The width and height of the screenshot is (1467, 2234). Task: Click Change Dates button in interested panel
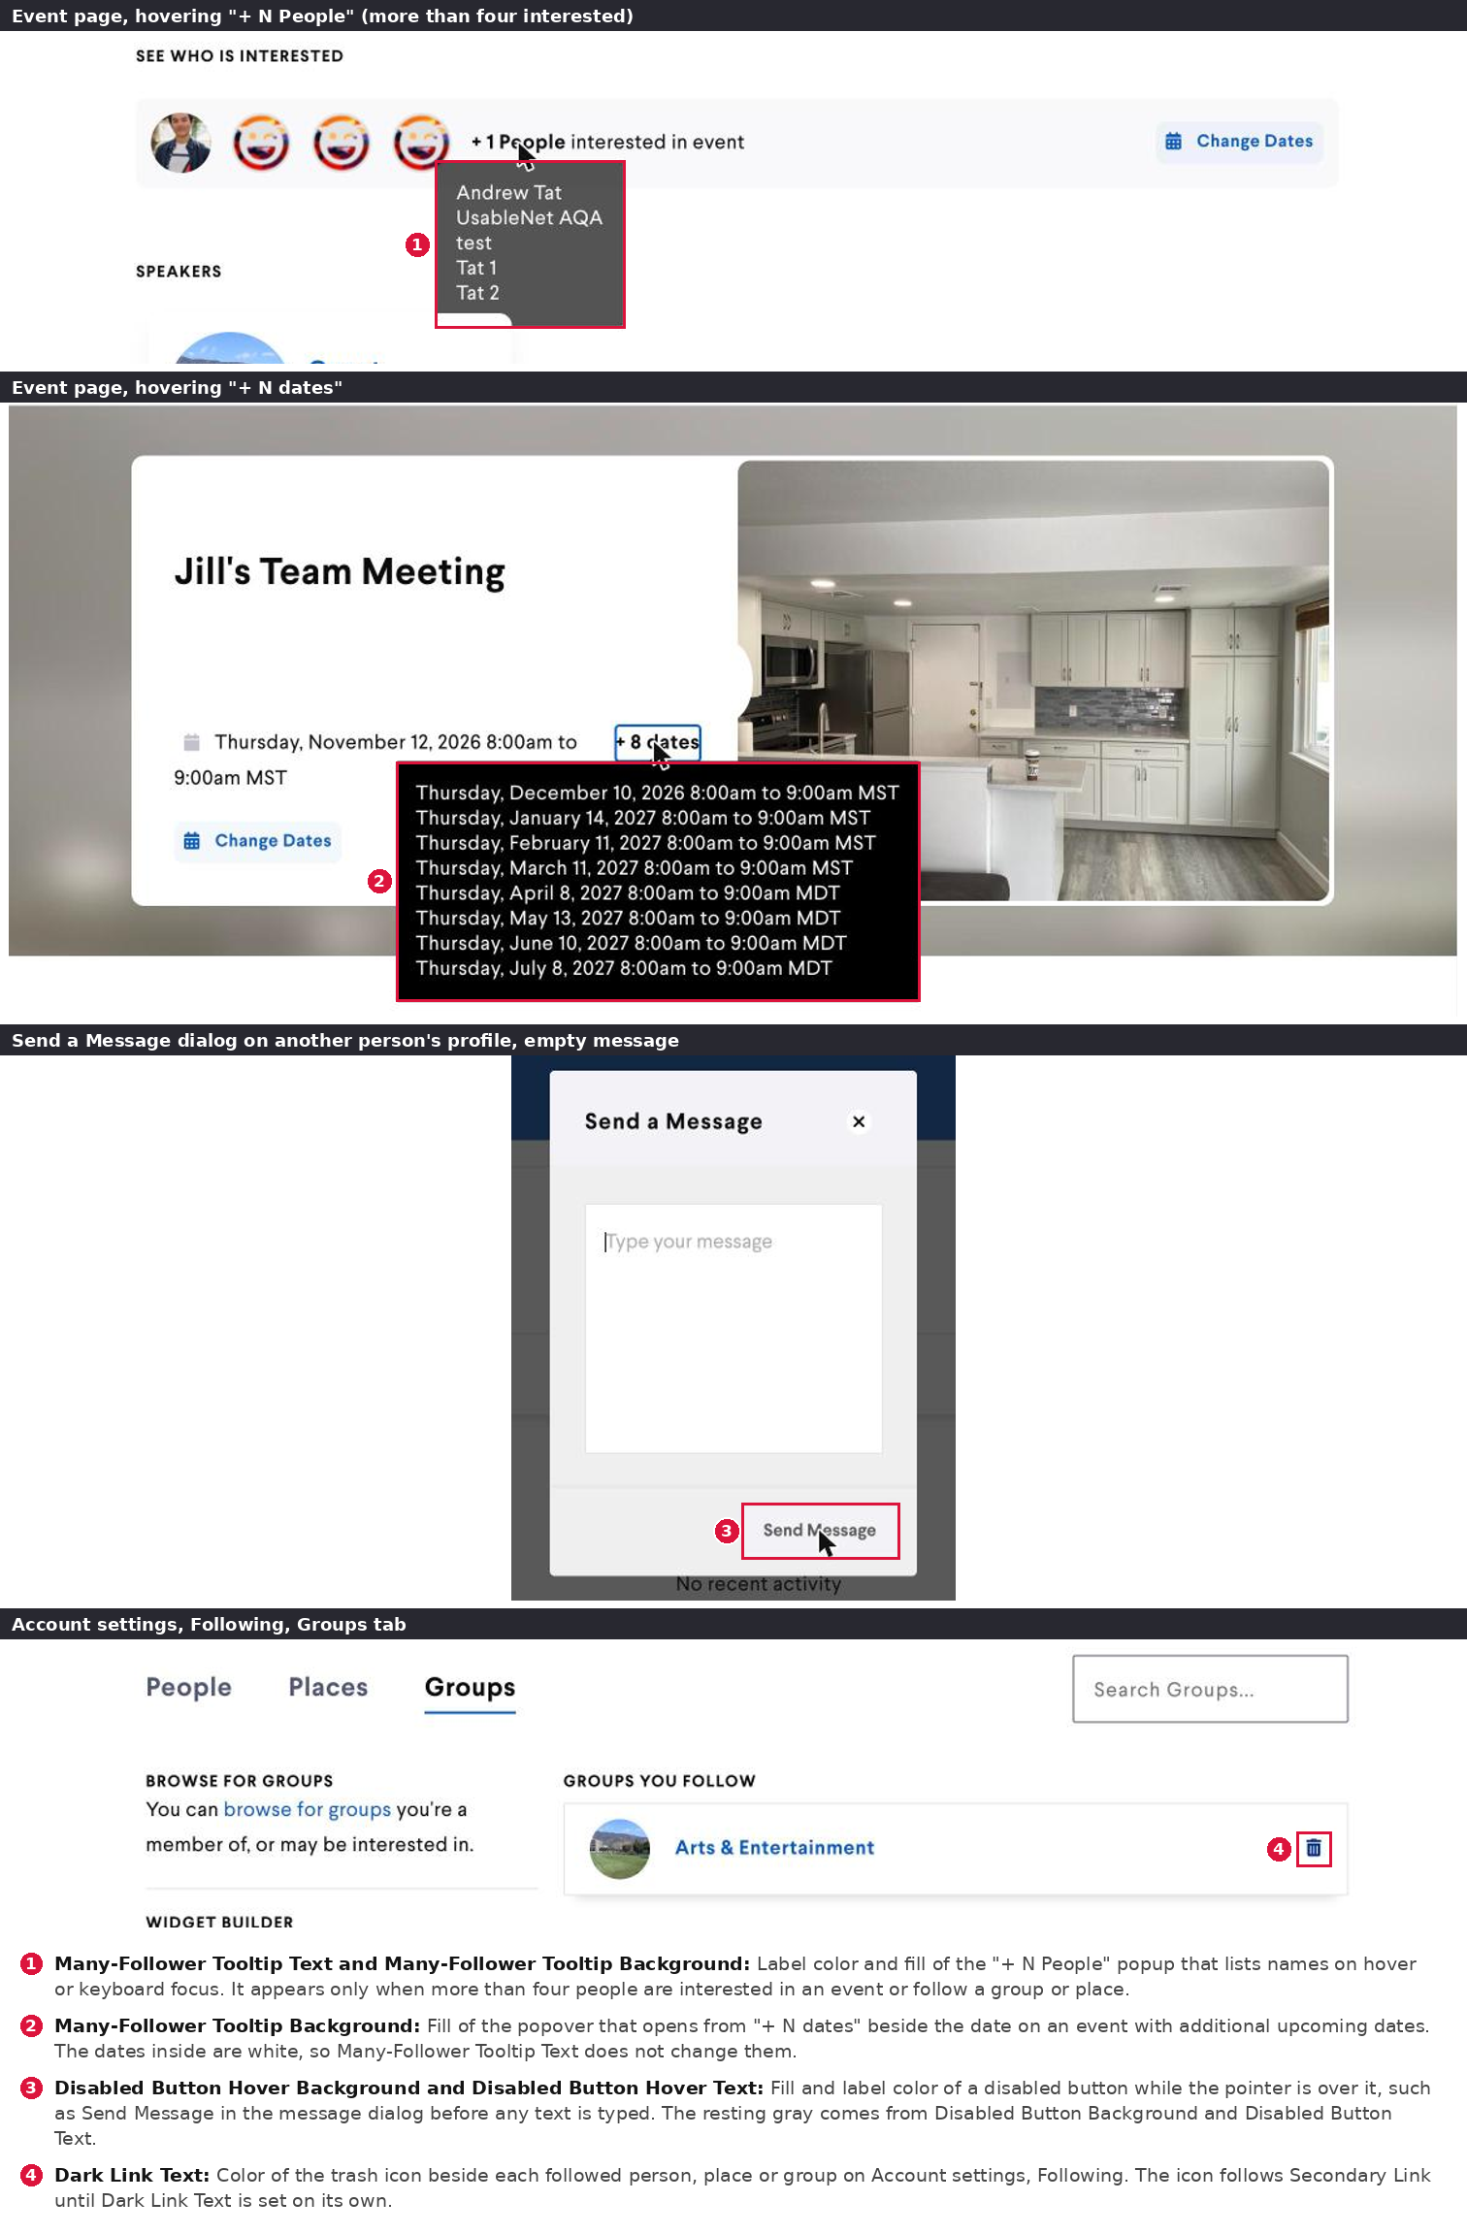point(1239,142)
